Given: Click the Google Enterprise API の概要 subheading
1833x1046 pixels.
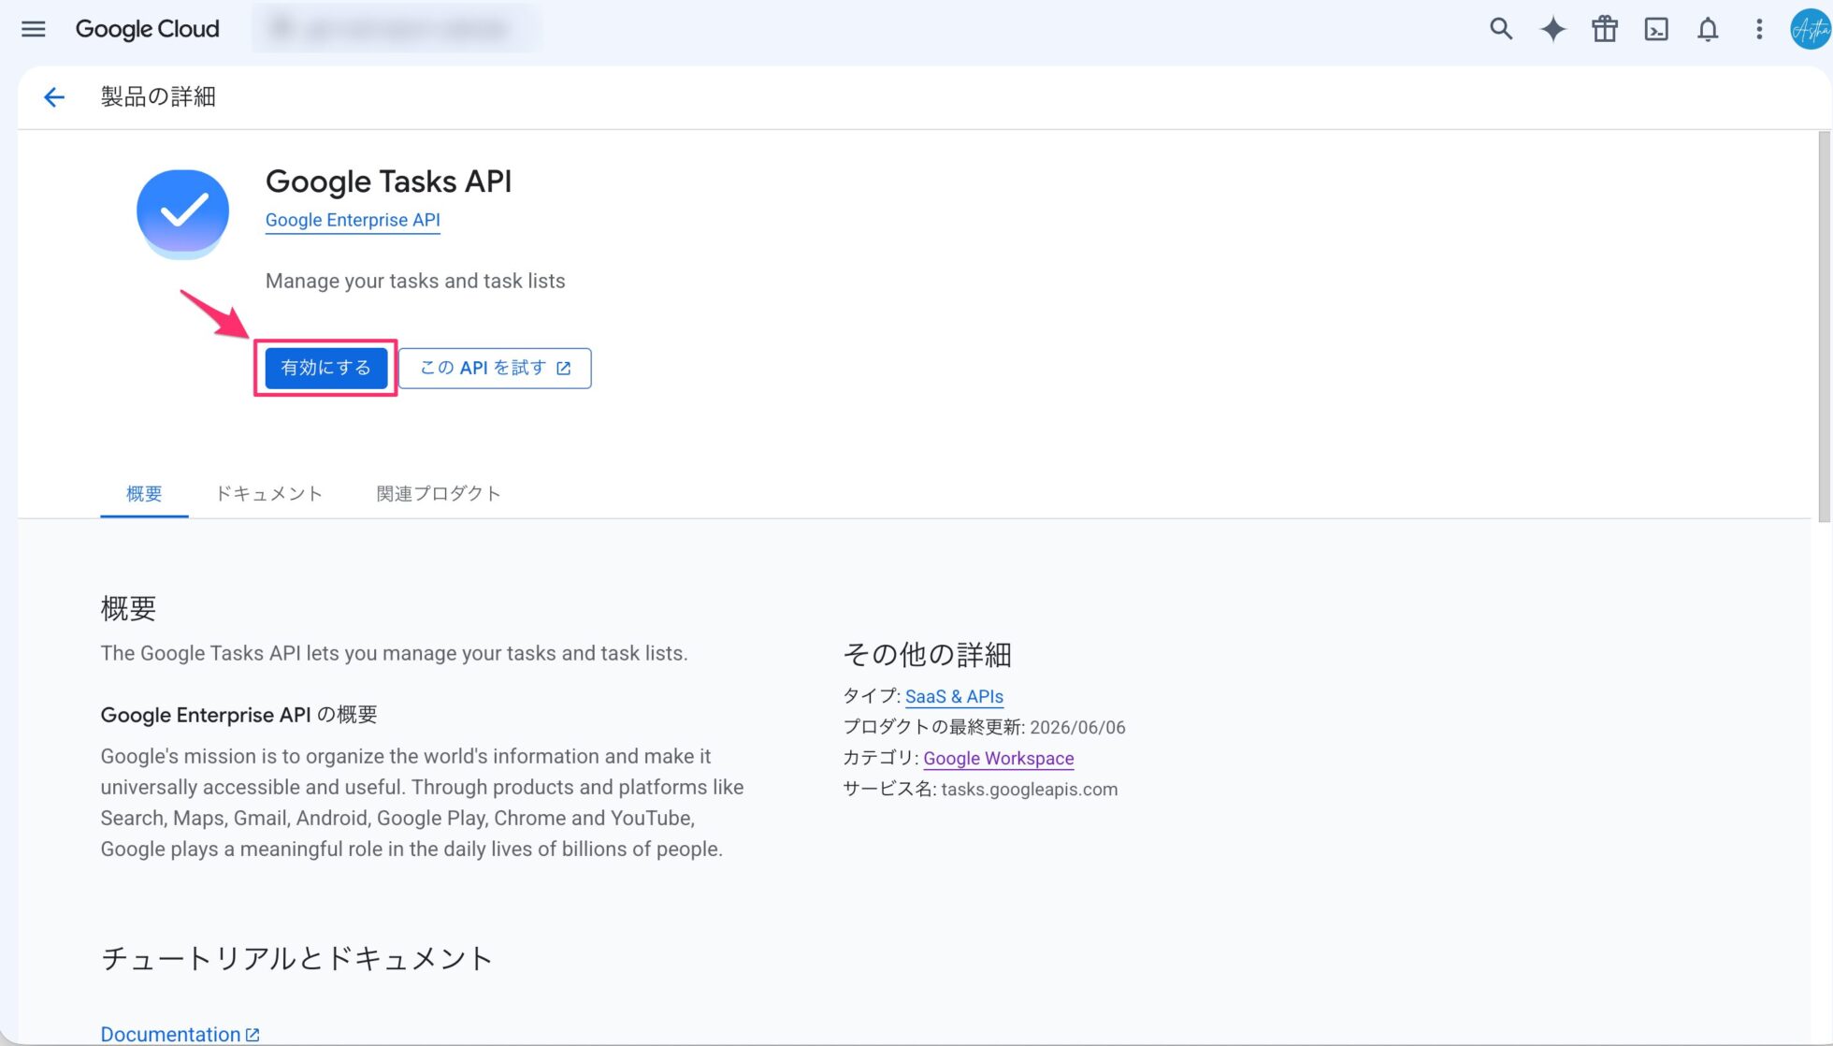Looking at the screenshot, I should (x=238, y=715).
